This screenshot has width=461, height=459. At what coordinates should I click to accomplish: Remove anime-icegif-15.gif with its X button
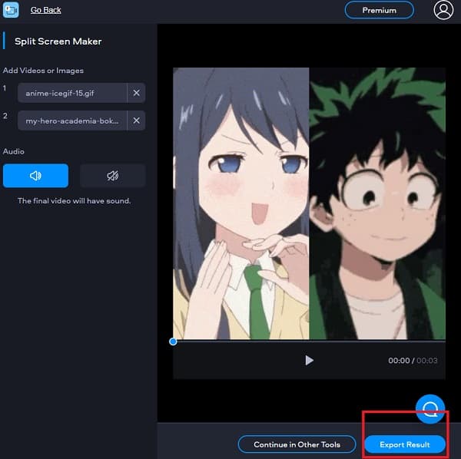tap(137, 93)
